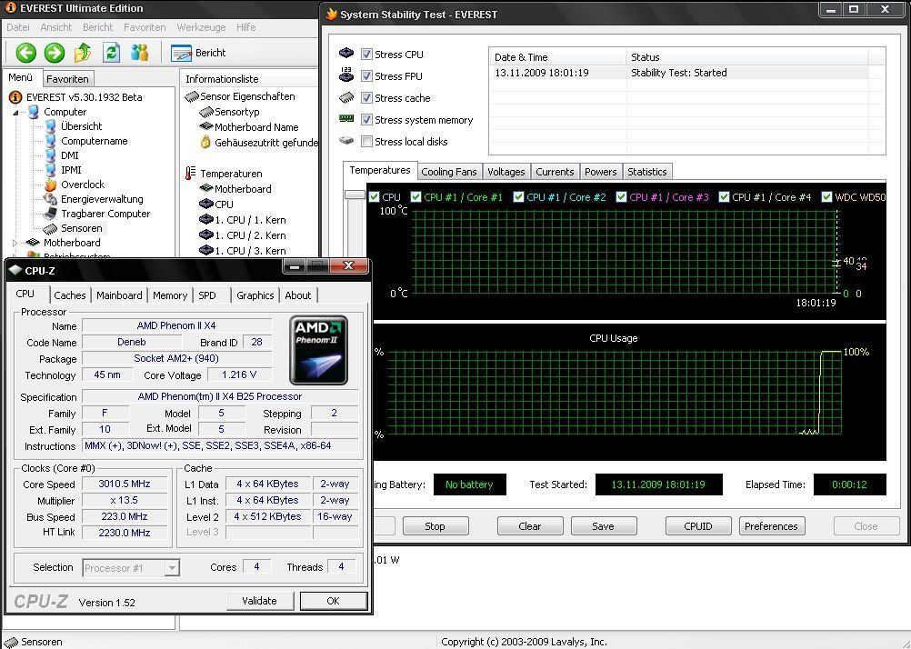Open the Mainboard tab in CPU-Z
Image resolution: width=911 pixels, height=649 pixels.
point(119,295)
